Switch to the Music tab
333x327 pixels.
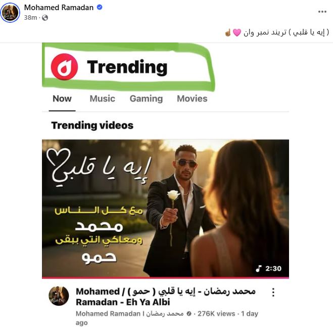click(x=103, y=99)
